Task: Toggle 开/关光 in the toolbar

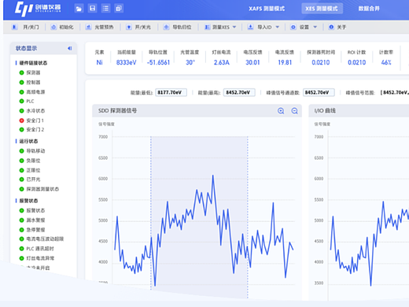Action: 138,27
